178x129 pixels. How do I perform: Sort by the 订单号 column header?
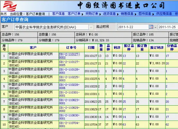71,48
